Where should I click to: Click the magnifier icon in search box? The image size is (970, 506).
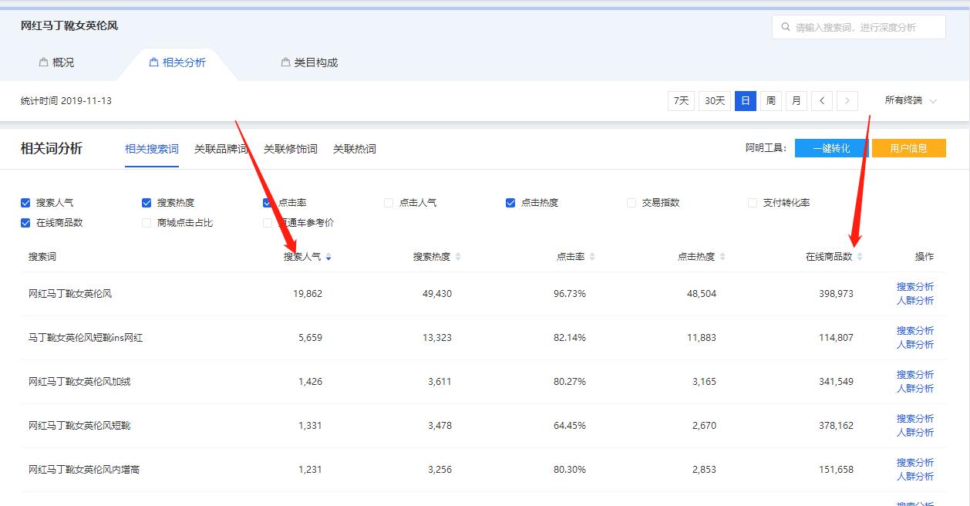[x=786, y=26]
